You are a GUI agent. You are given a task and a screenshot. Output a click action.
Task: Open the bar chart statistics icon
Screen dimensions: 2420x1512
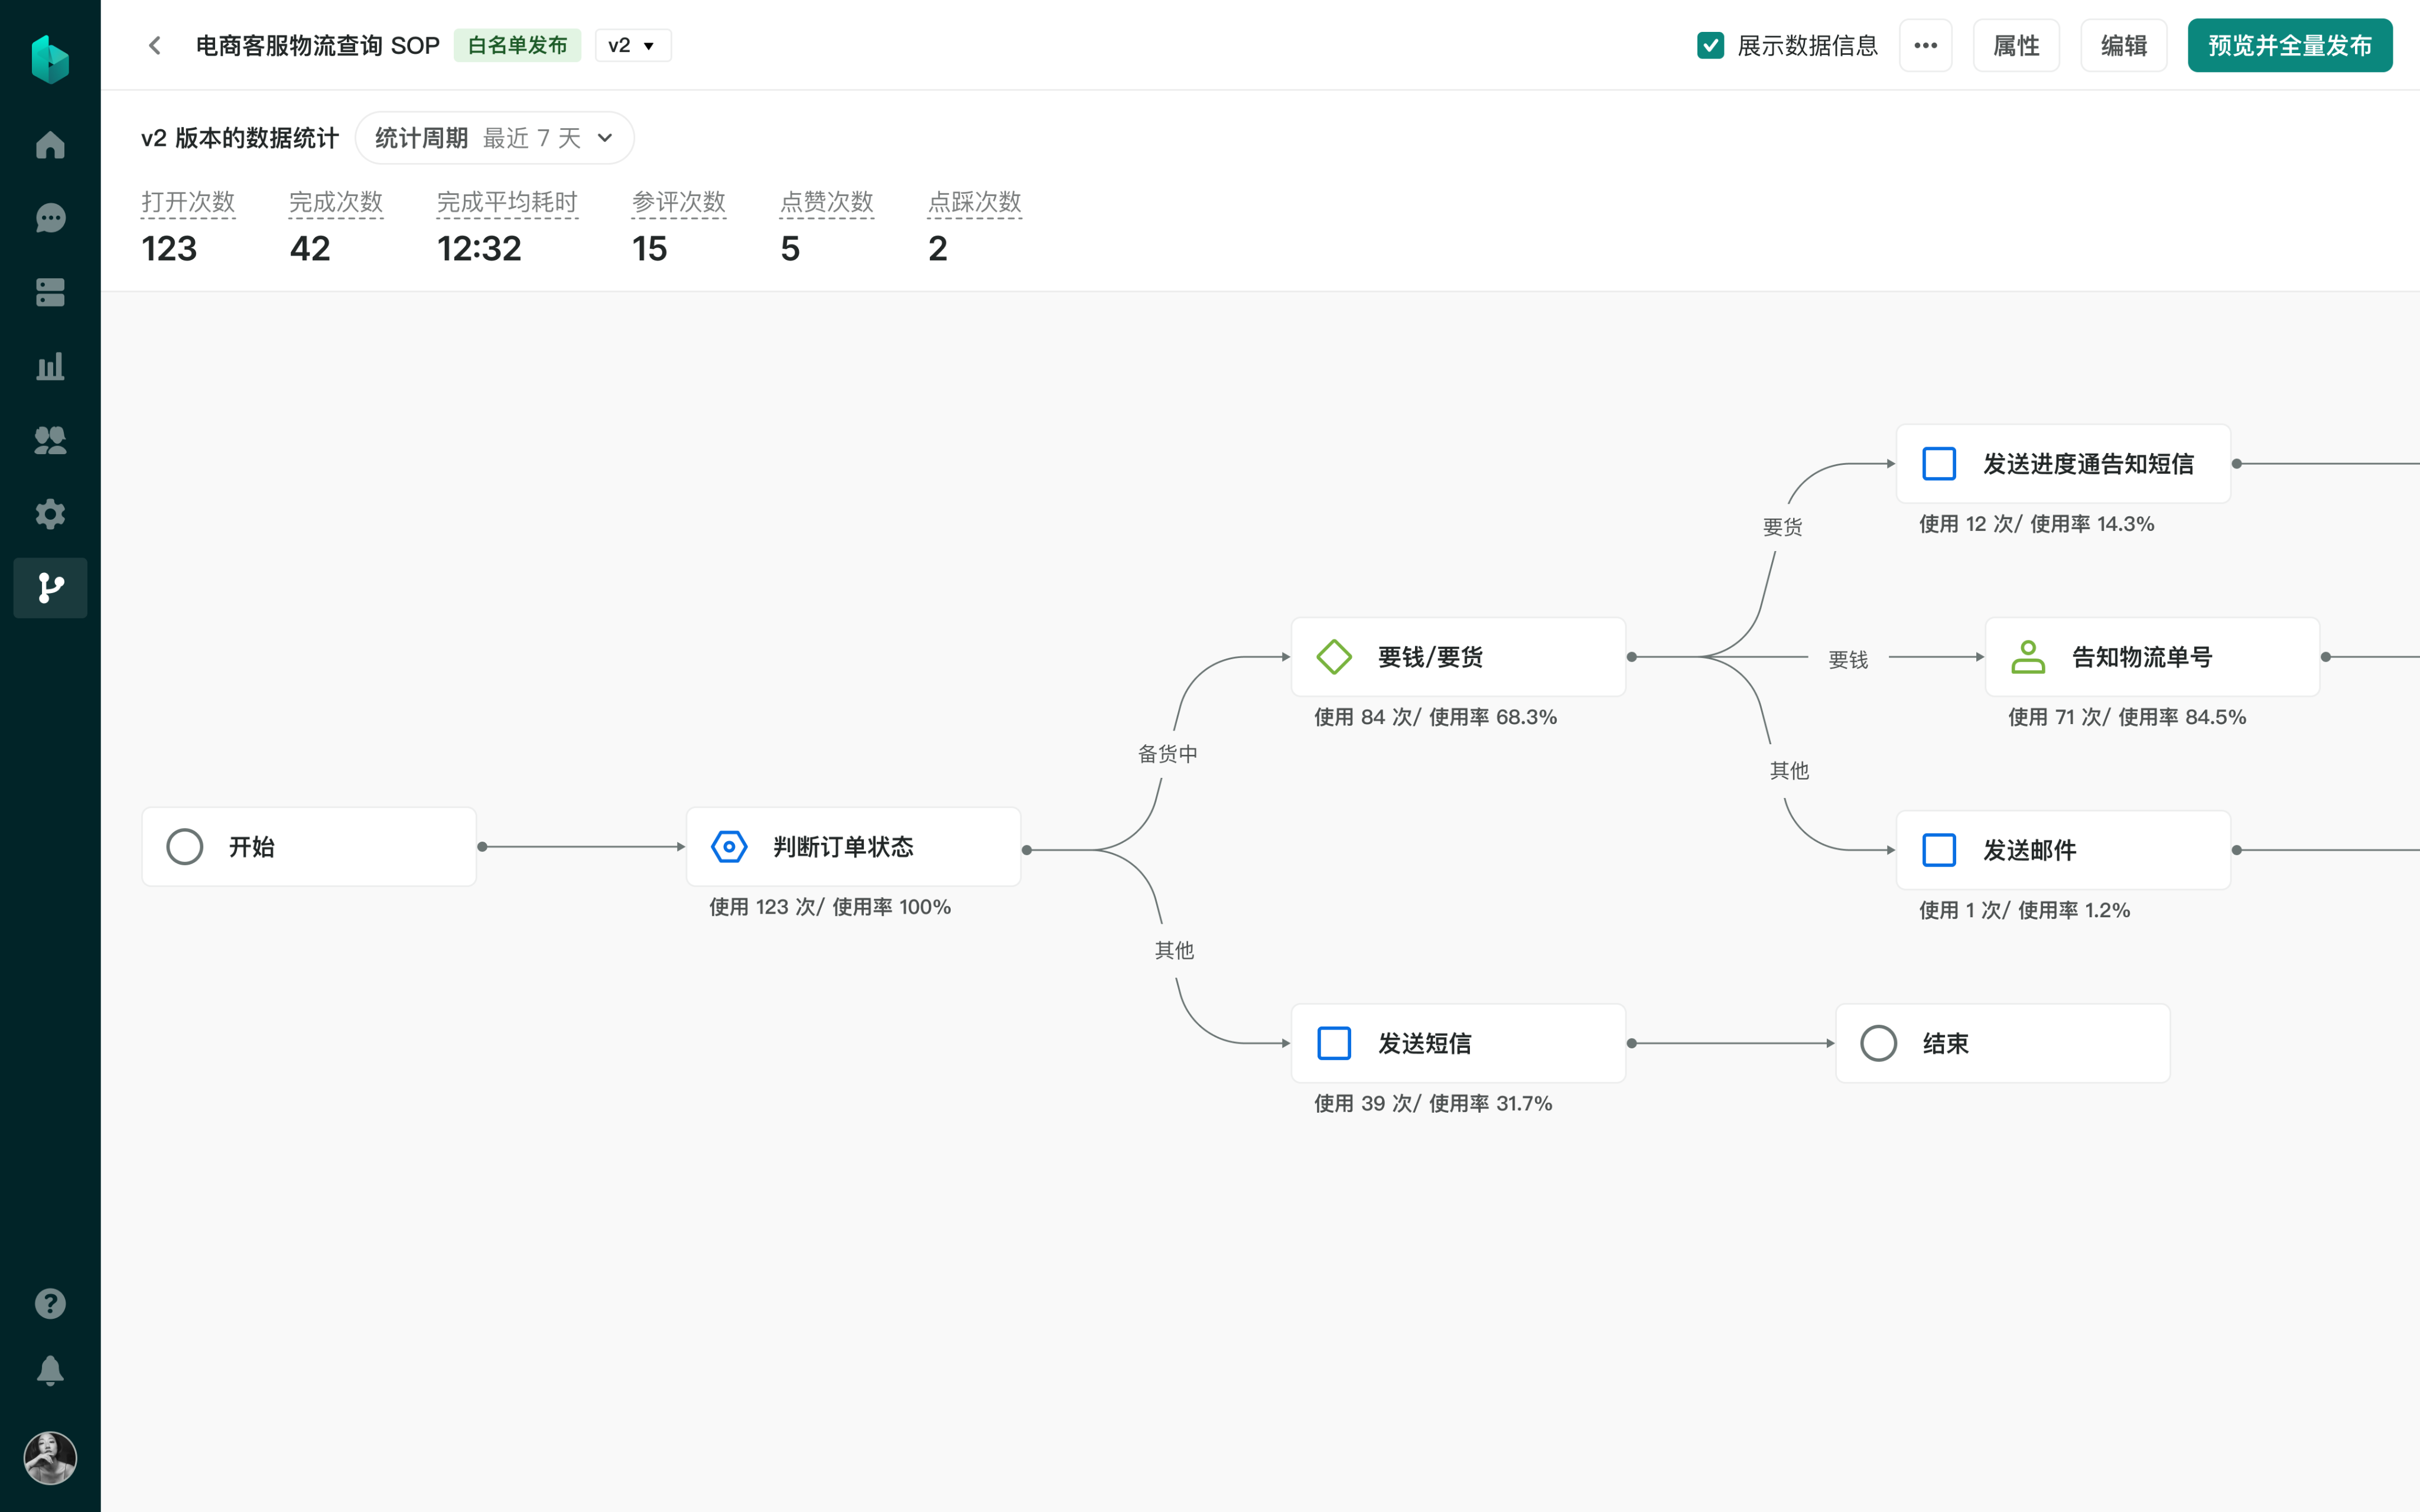(x=50, y=366)
